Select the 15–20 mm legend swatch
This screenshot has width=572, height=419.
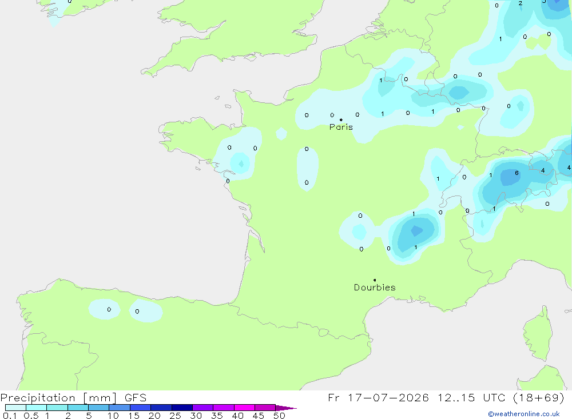[141, 408]
